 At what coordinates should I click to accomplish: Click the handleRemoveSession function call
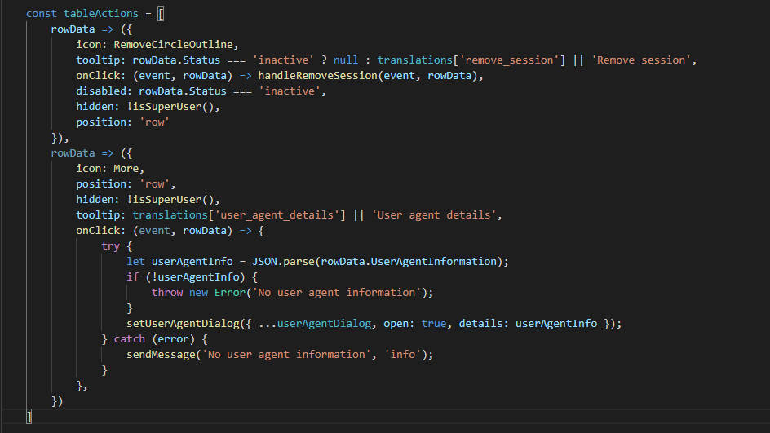[318, 76]
